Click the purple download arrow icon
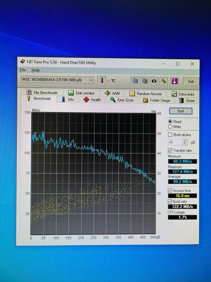 coord(174,81)
